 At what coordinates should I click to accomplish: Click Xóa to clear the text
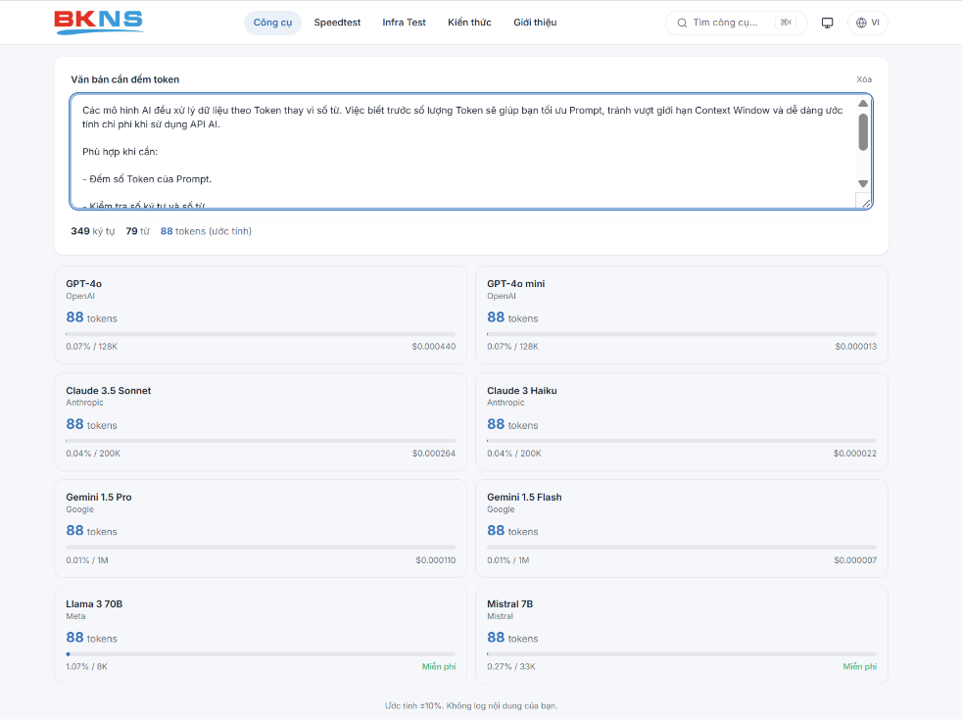point(864,79)
